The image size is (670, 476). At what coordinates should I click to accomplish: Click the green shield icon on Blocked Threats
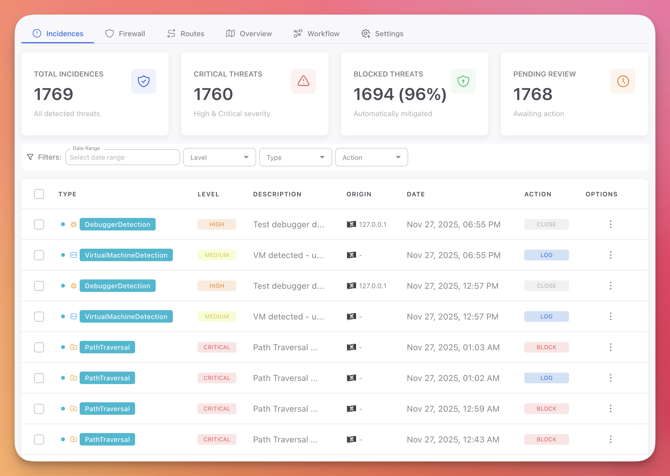463,81
